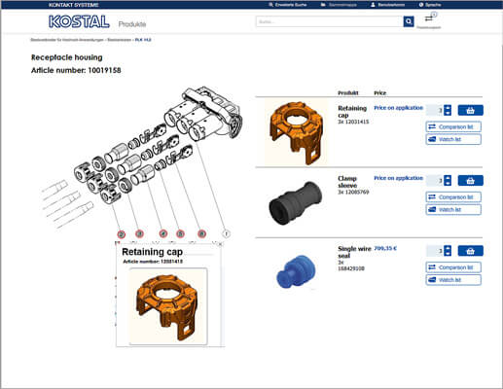The height and width of the screenshot is (389, 503).
Task: Add Clamp sleeve to Comparison list
Action: (x=453, y=197)
